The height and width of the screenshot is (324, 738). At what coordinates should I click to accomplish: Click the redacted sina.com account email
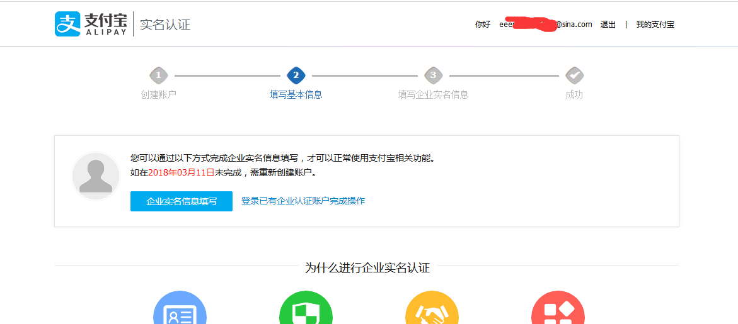[545, 25]
